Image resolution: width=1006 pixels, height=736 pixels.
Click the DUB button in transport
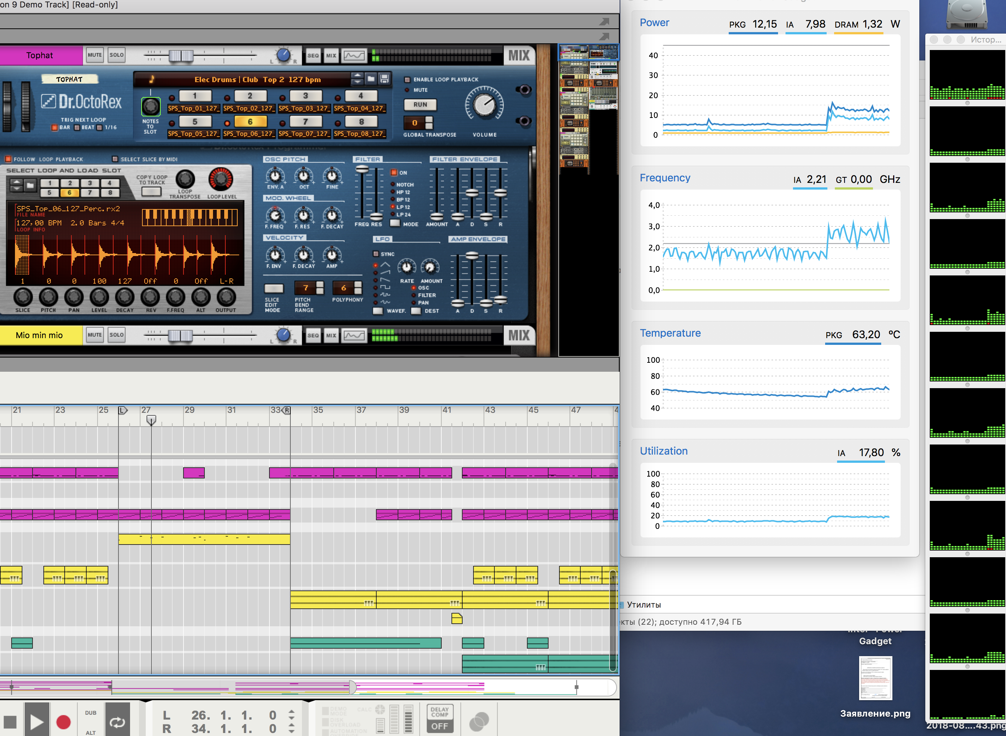(x=90, y=713)
